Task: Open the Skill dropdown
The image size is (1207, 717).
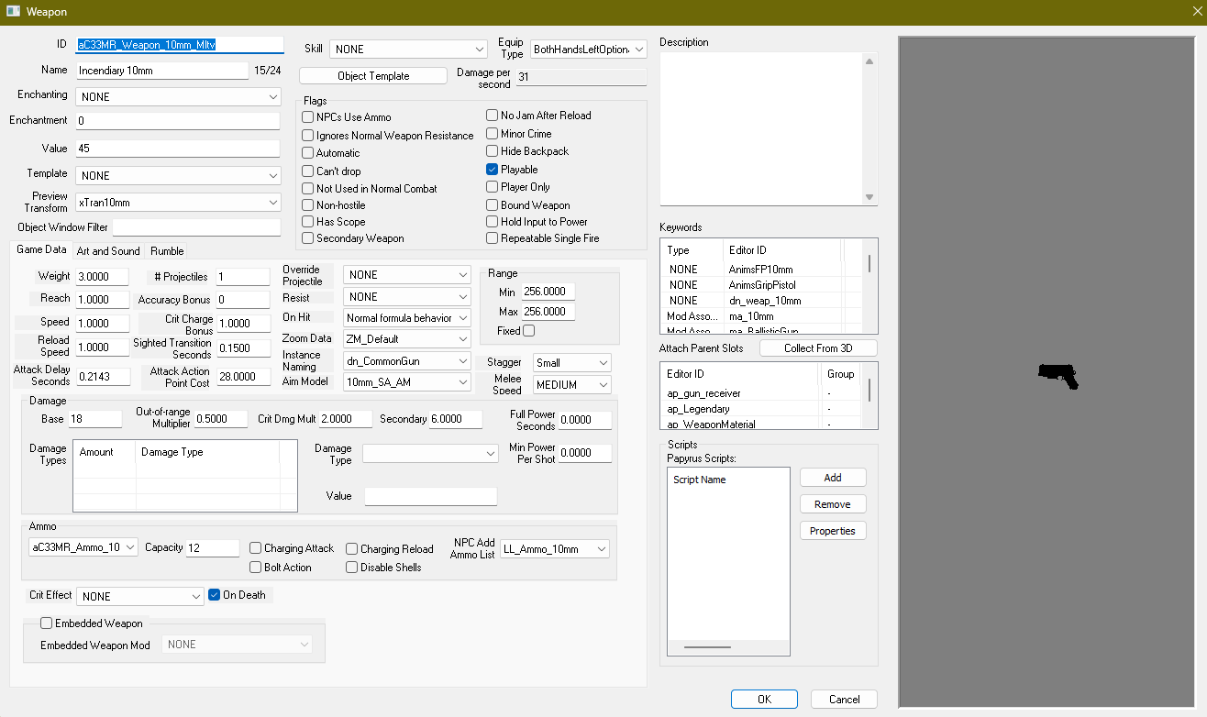Action: 408,49
